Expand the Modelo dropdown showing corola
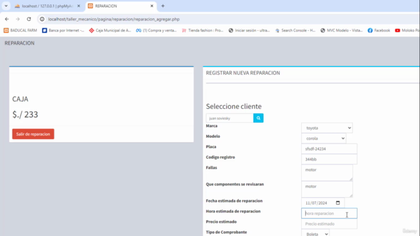420x236 pixels. click(324, 138)
